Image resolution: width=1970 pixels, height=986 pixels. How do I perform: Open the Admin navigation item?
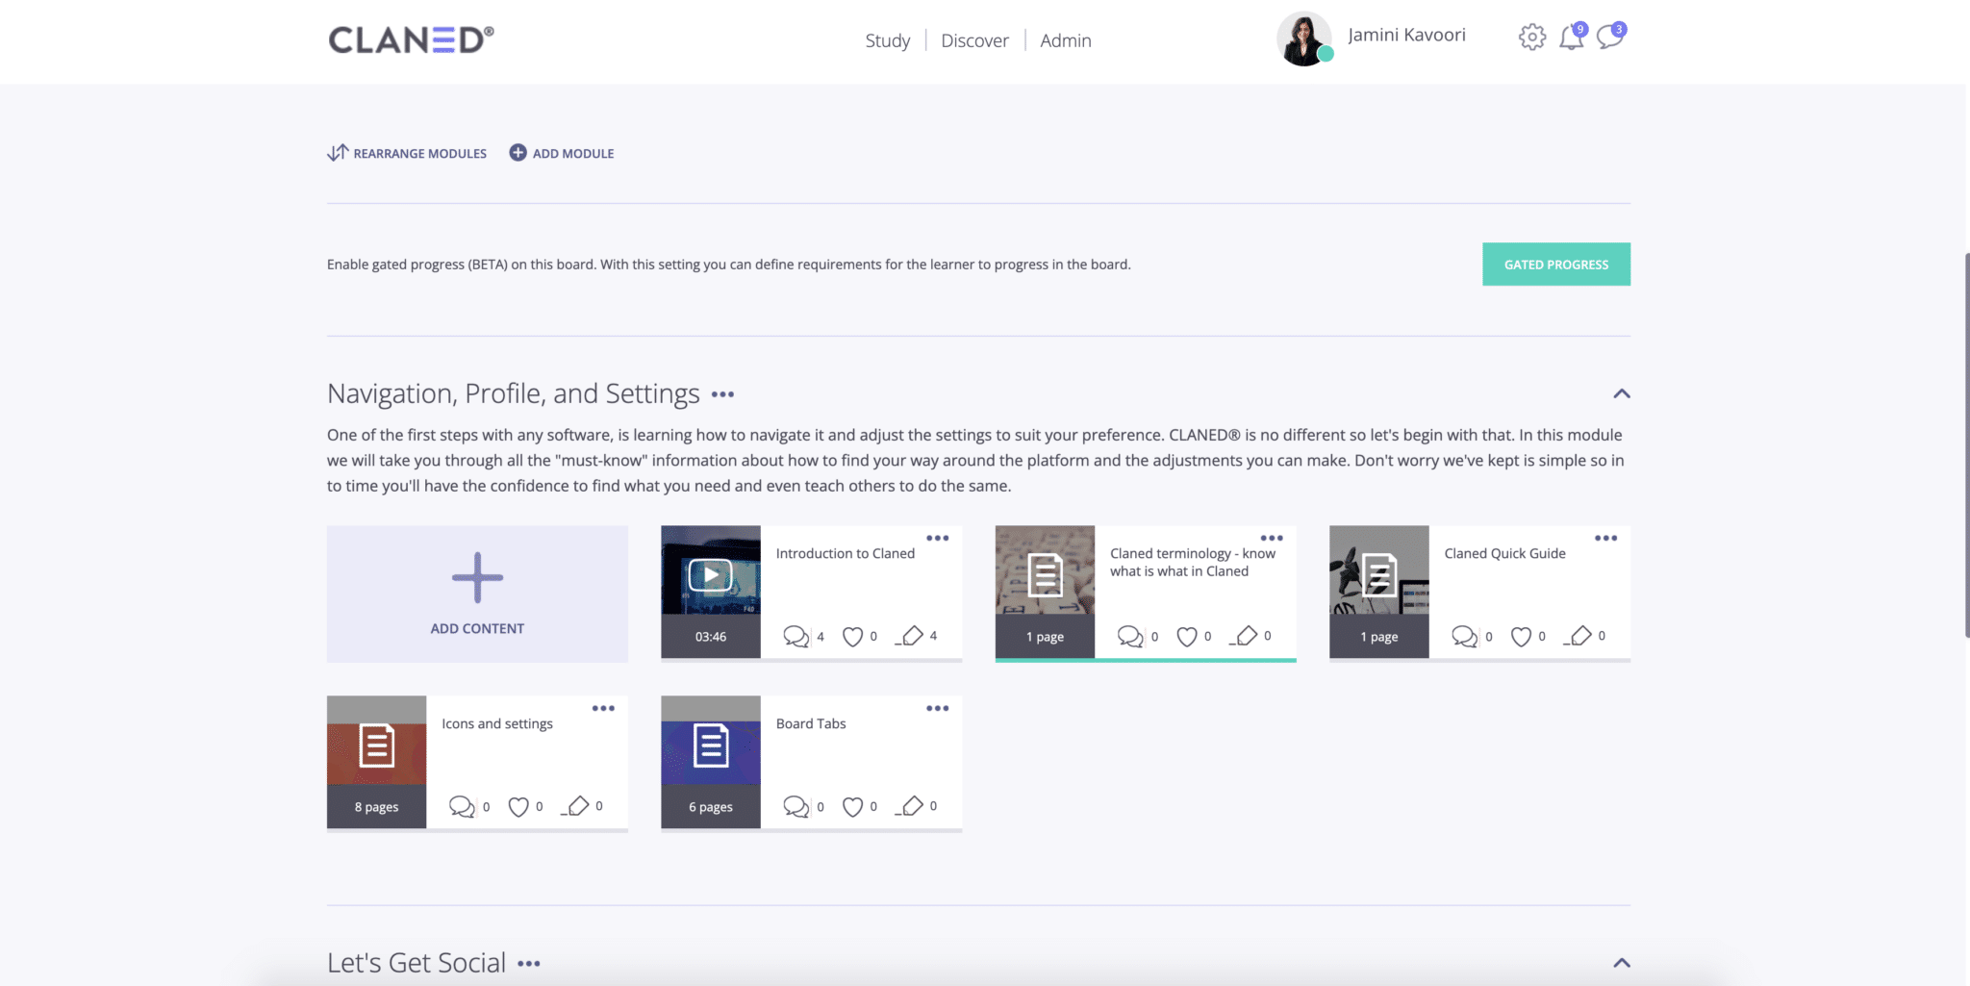coord(1065,40)
